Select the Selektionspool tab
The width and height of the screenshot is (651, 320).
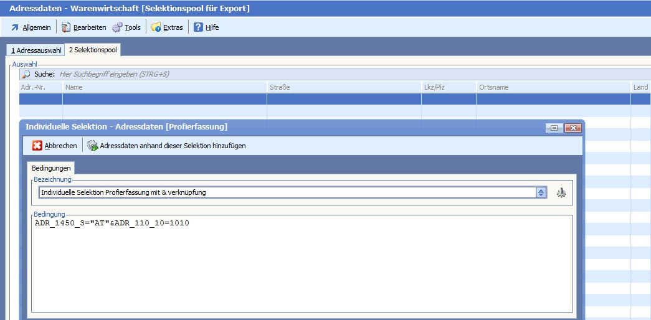tap(93, 50)
